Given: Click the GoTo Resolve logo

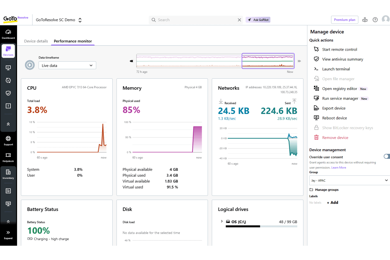Looking at the screenshot, I should click(x=16, y=19).
